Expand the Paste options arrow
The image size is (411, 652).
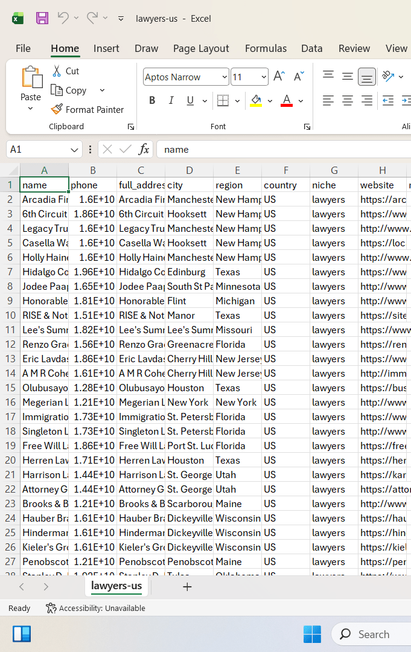(x=30, y=109)
